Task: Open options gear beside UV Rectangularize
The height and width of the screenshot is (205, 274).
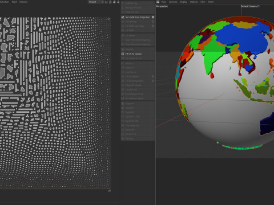Action: point(153,81)
